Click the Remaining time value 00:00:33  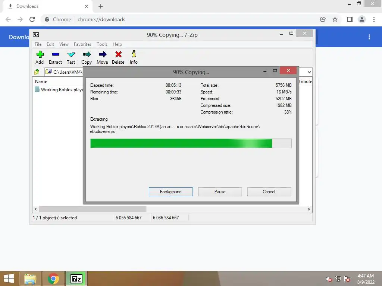click(x=173, y=92)
